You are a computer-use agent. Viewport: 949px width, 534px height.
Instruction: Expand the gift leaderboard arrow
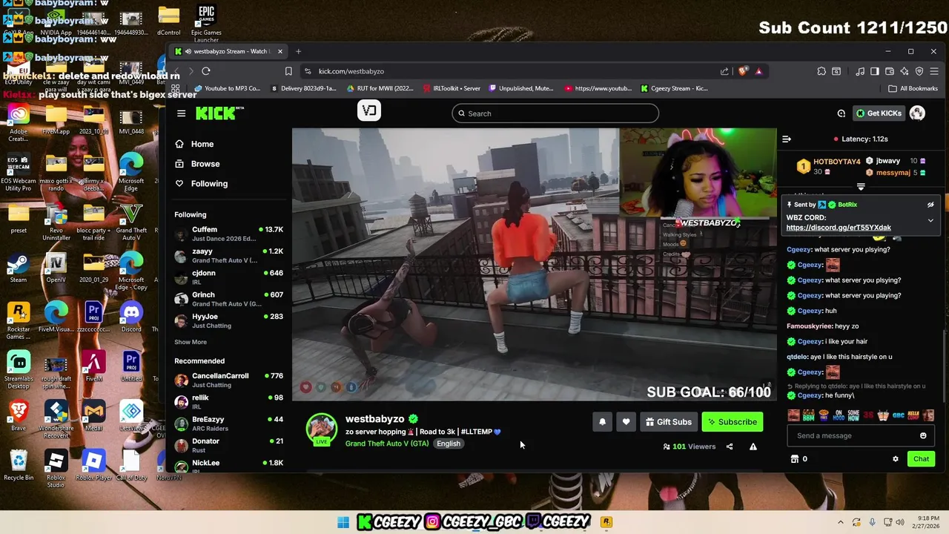(861, 187)
